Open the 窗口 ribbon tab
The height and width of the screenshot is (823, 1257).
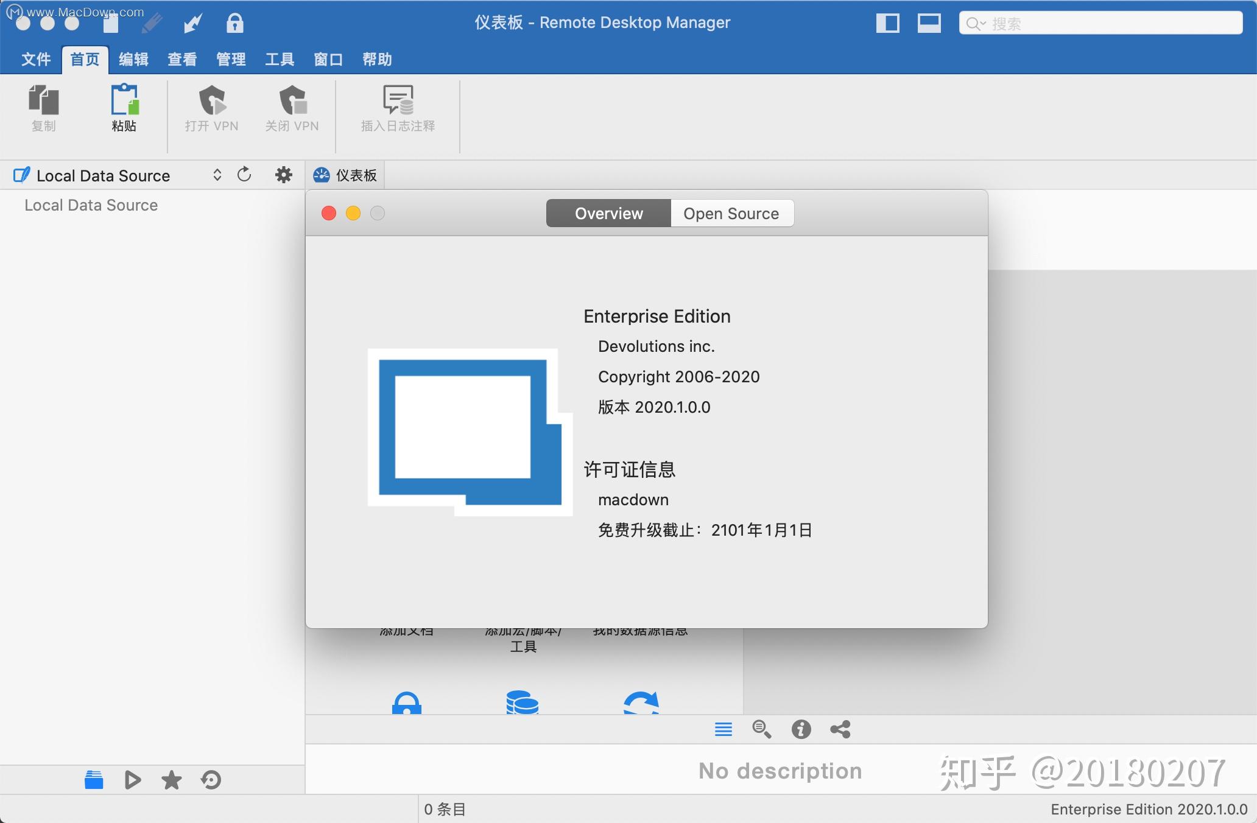point(328,59)
